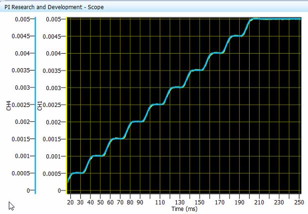Click the 0.003 tick on CH1 axis
This screenshot has width=308, height=214.
(x=53, y=88)
